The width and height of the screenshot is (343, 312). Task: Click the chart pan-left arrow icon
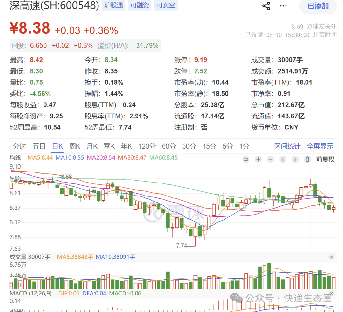pos(283,159)
